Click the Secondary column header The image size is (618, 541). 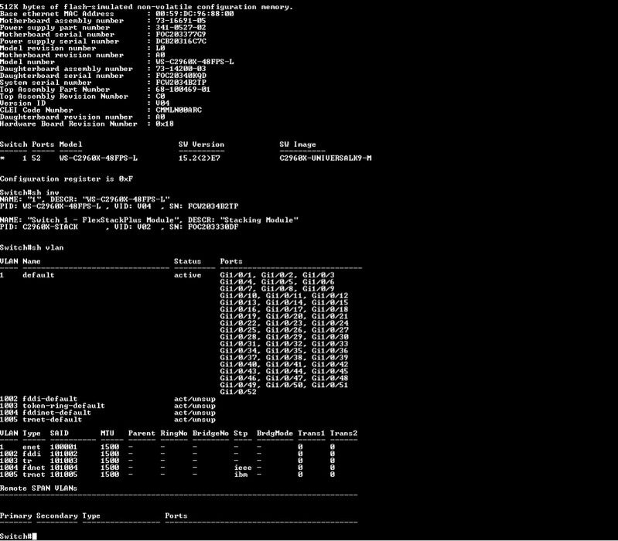tap(56, 515)
